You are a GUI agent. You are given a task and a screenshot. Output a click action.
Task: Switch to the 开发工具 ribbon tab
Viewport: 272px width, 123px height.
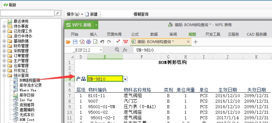coord(213,34)
